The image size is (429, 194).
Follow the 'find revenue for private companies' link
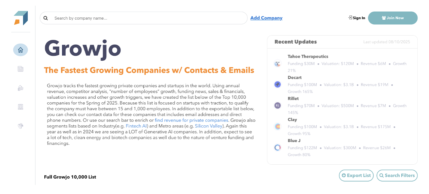point(191,120)
